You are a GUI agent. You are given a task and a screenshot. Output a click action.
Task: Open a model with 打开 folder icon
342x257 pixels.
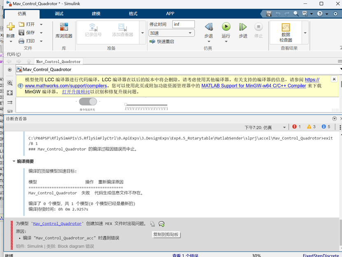[x=21, y=24]
